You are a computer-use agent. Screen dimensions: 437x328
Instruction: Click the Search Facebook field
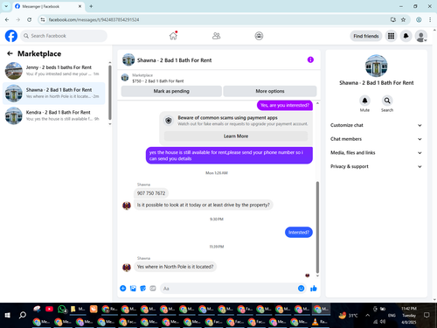pos(64,36)
